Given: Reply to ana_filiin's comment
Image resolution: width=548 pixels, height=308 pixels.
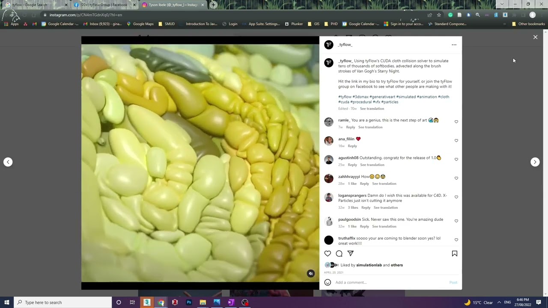Looking at the screenshot, I should 352,146.
